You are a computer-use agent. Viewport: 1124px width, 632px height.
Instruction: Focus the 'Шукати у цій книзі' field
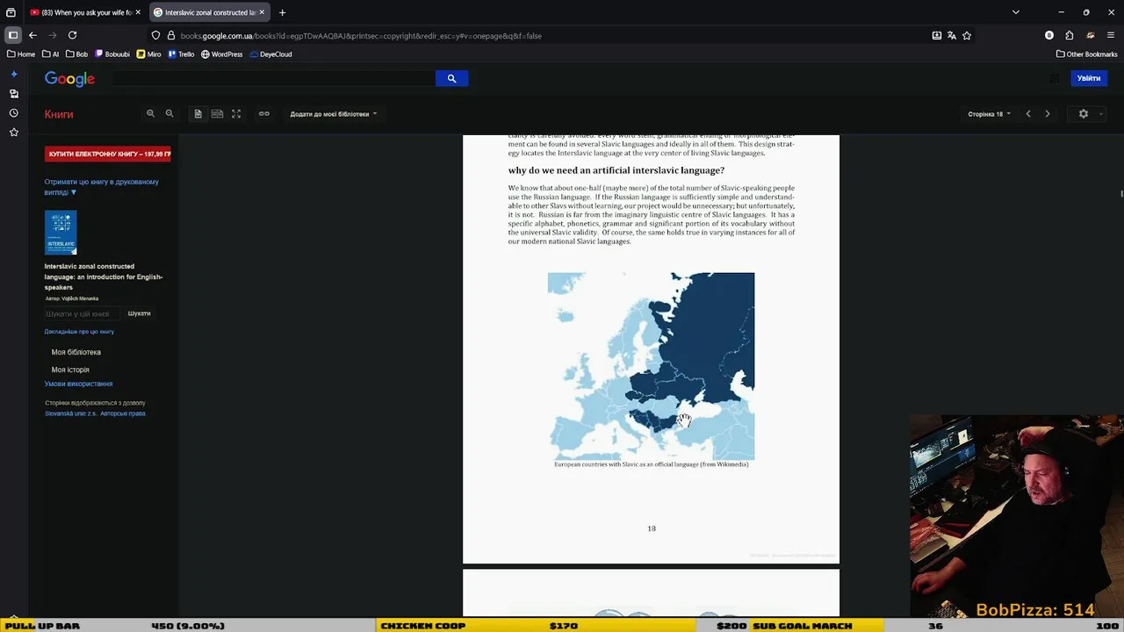click(x=83, y=313)
